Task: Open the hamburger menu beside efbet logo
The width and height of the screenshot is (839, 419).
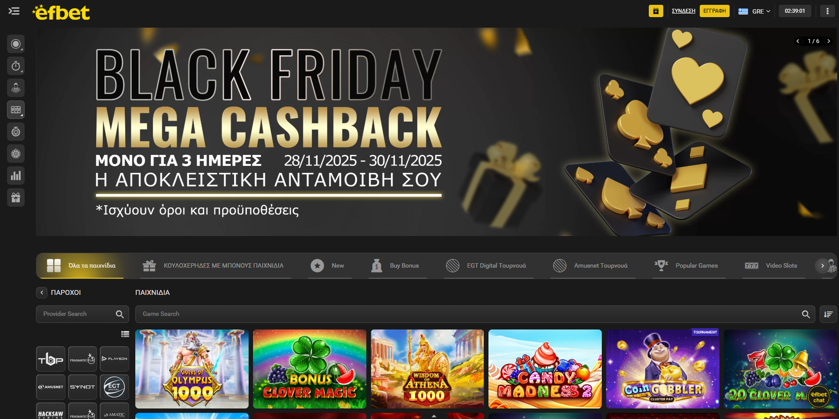Action: (14, 11)
